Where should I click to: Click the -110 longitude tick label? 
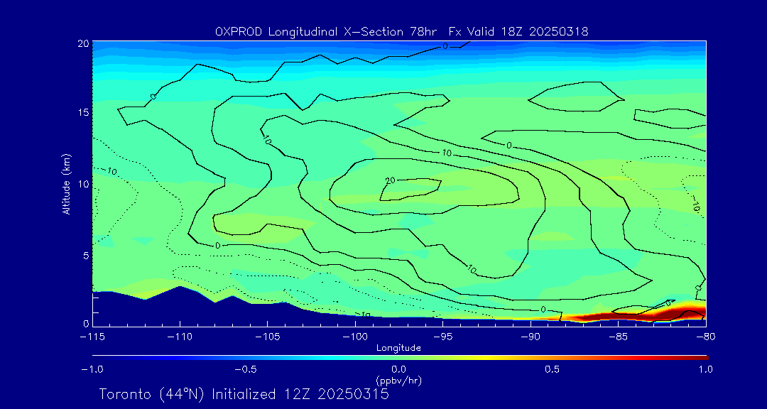coord(180,337)
